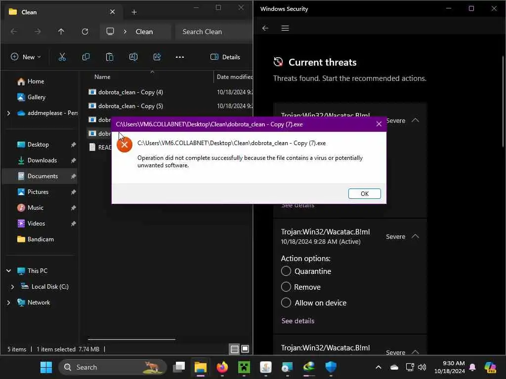Viewport: 506px width, 379px height.
Task: Click the Clean breadcrumb in address bar
Action: coord(144,32)
